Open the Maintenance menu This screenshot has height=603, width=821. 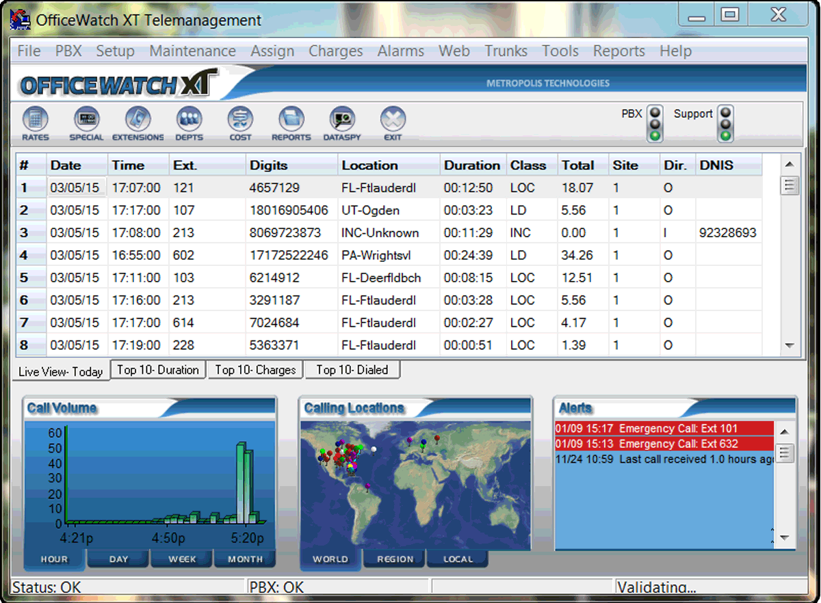192,51
